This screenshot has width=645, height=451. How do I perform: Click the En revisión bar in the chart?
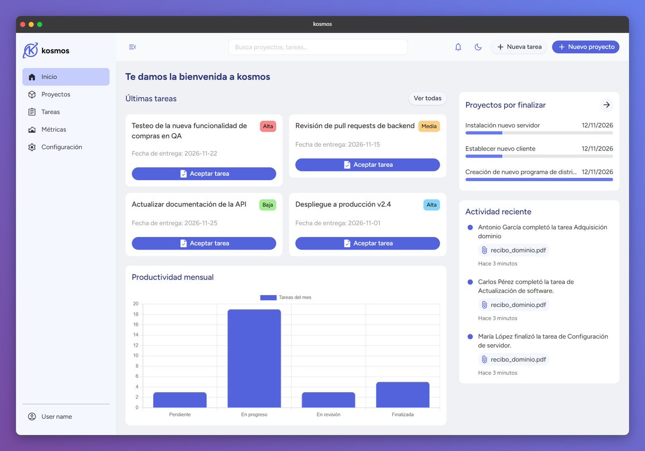tap(328, 400)
